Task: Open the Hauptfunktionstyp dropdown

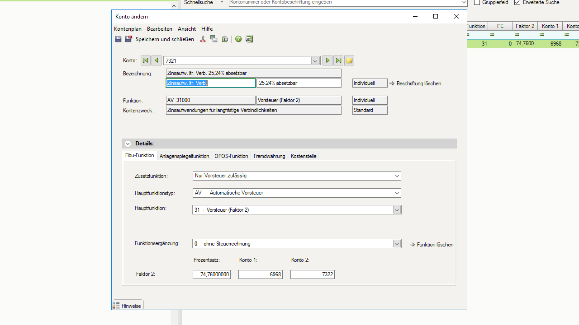Action: pyautogui.click(x=397, y=193)
